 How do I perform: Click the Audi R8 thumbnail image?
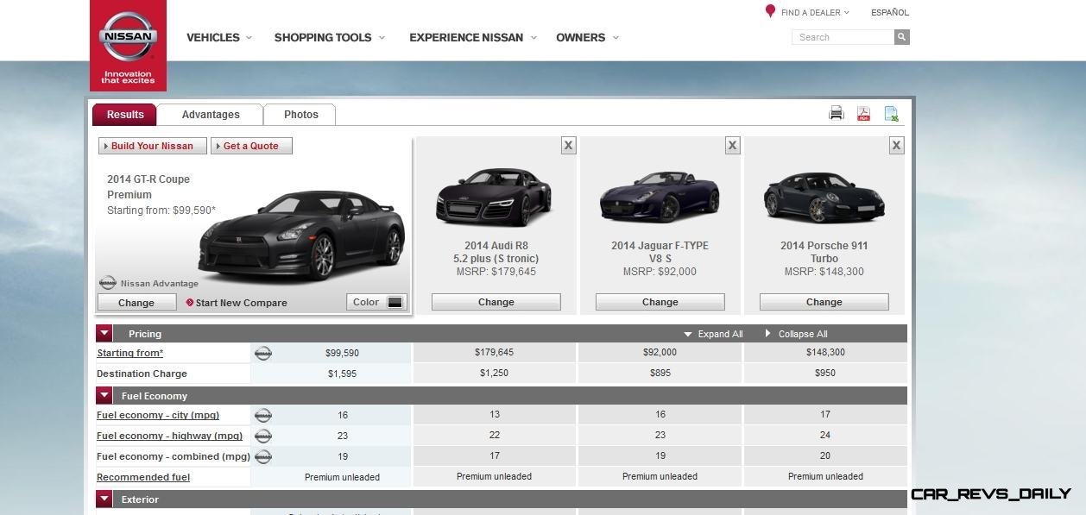(494, 197)
